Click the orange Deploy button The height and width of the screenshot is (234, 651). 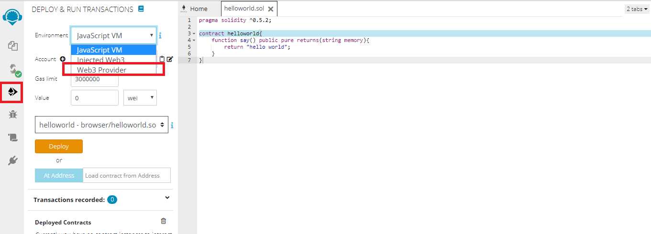[59, 146]
